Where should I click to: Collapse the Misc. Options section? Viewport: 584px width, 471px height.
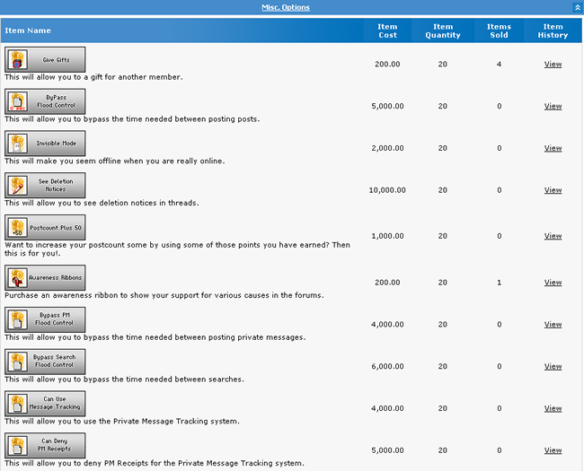coord(577,7)
